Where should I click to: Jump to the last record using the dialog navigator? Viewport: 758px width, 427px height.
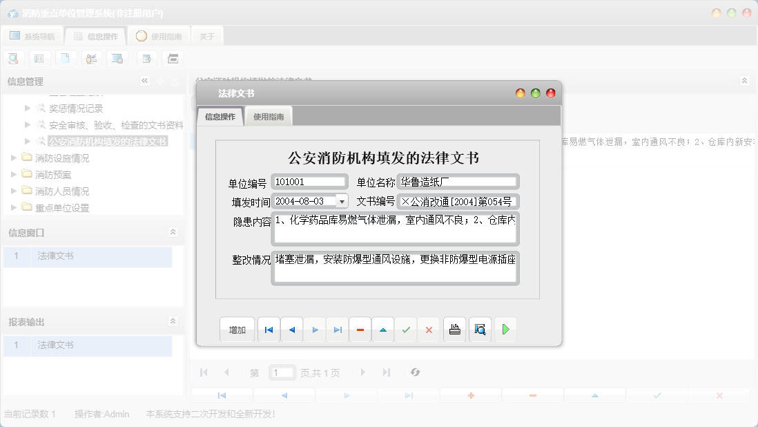(338, 330)
